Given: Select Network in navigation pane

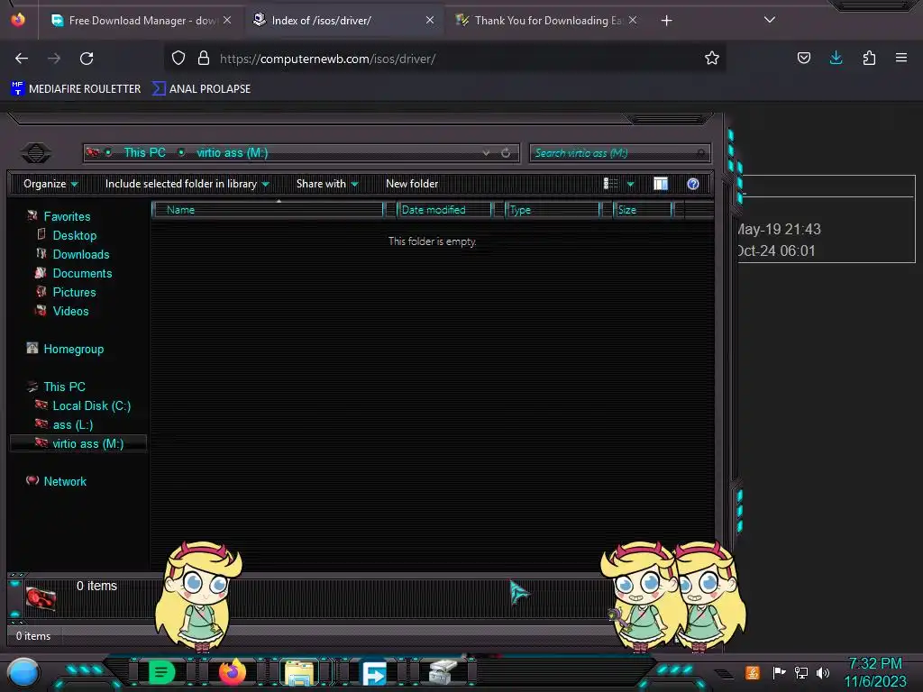Looking at the screenshot, I should pos(65,481).
